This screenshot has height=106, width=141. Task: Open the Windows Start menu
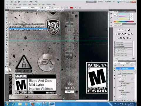coord(7,104)
